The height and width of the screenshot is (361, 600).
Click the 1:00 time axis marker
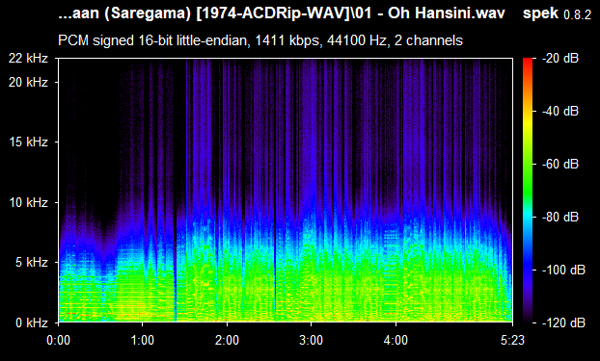coord(143,340)
